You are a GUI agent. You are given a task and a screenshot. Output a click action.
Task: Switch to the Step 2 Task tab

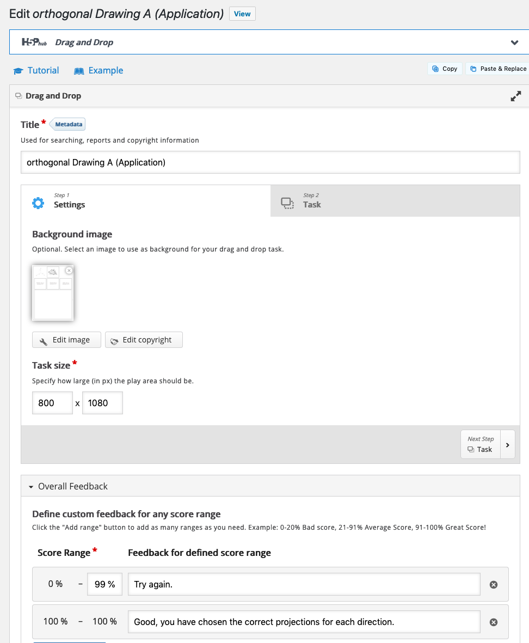pyautogui.click(x=395, y=201)
